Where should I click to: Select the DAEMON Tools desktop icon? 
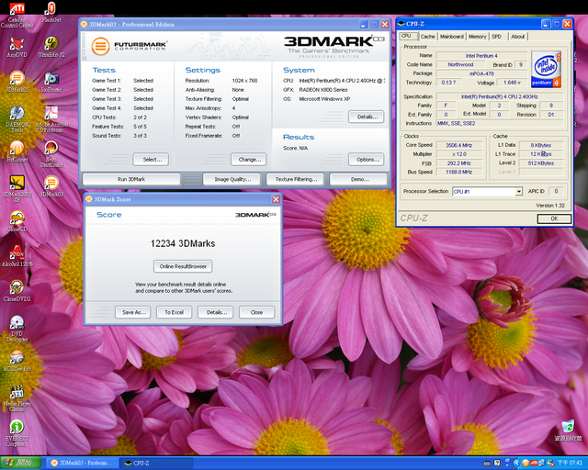17,119
